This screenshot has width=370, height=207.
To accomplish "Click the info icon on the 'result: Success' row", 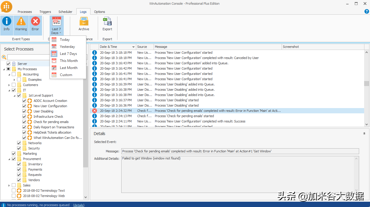I will (95, 121).
